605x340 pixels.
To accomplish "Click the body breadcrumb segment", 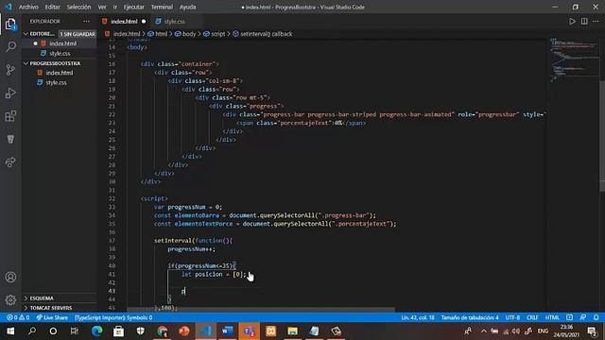I will (185, 34).
